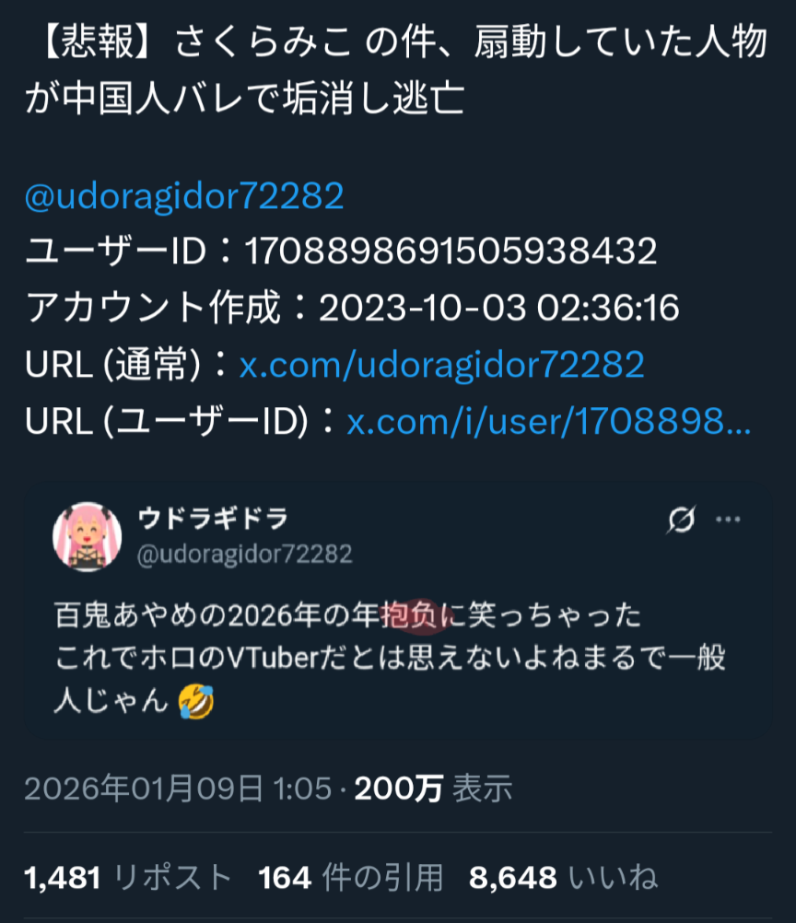The image size is (796, 923).
Task: View the 164 件の引用 quotes list
Action: tap(350, 878)
